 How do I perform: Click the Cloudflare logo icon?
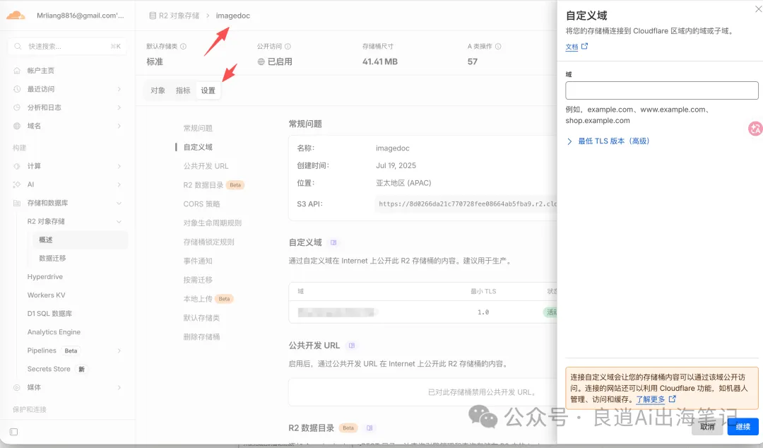[16, 15]
